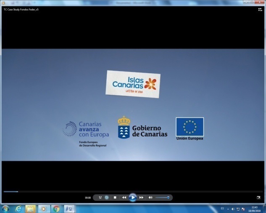This screenshot has height=213, width=266.
Task: Play the video with the blue button
Action: pyautogui.click(x=133, y=197)
